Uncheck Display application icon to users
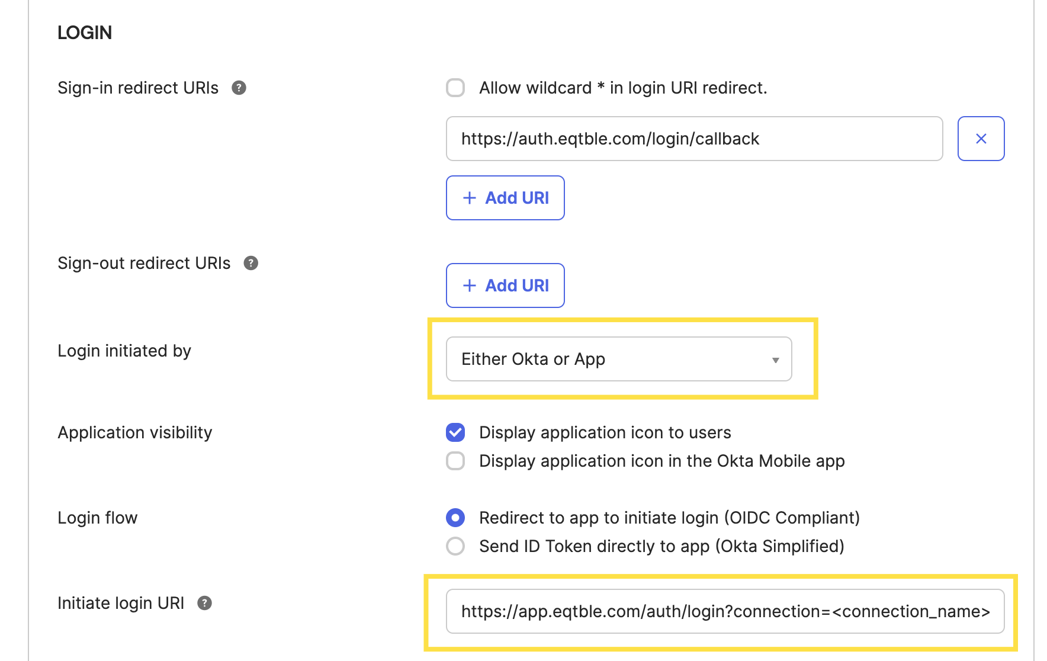Image resolution: width=1047 pixels, height=661 pixels. (x=455, y=432)
